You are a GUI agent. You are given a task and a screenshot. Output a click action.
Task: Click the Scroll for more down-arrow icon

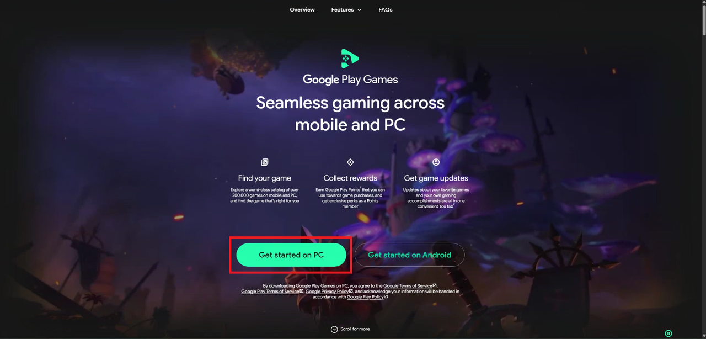pyautogui.click(x=334, y=329)
